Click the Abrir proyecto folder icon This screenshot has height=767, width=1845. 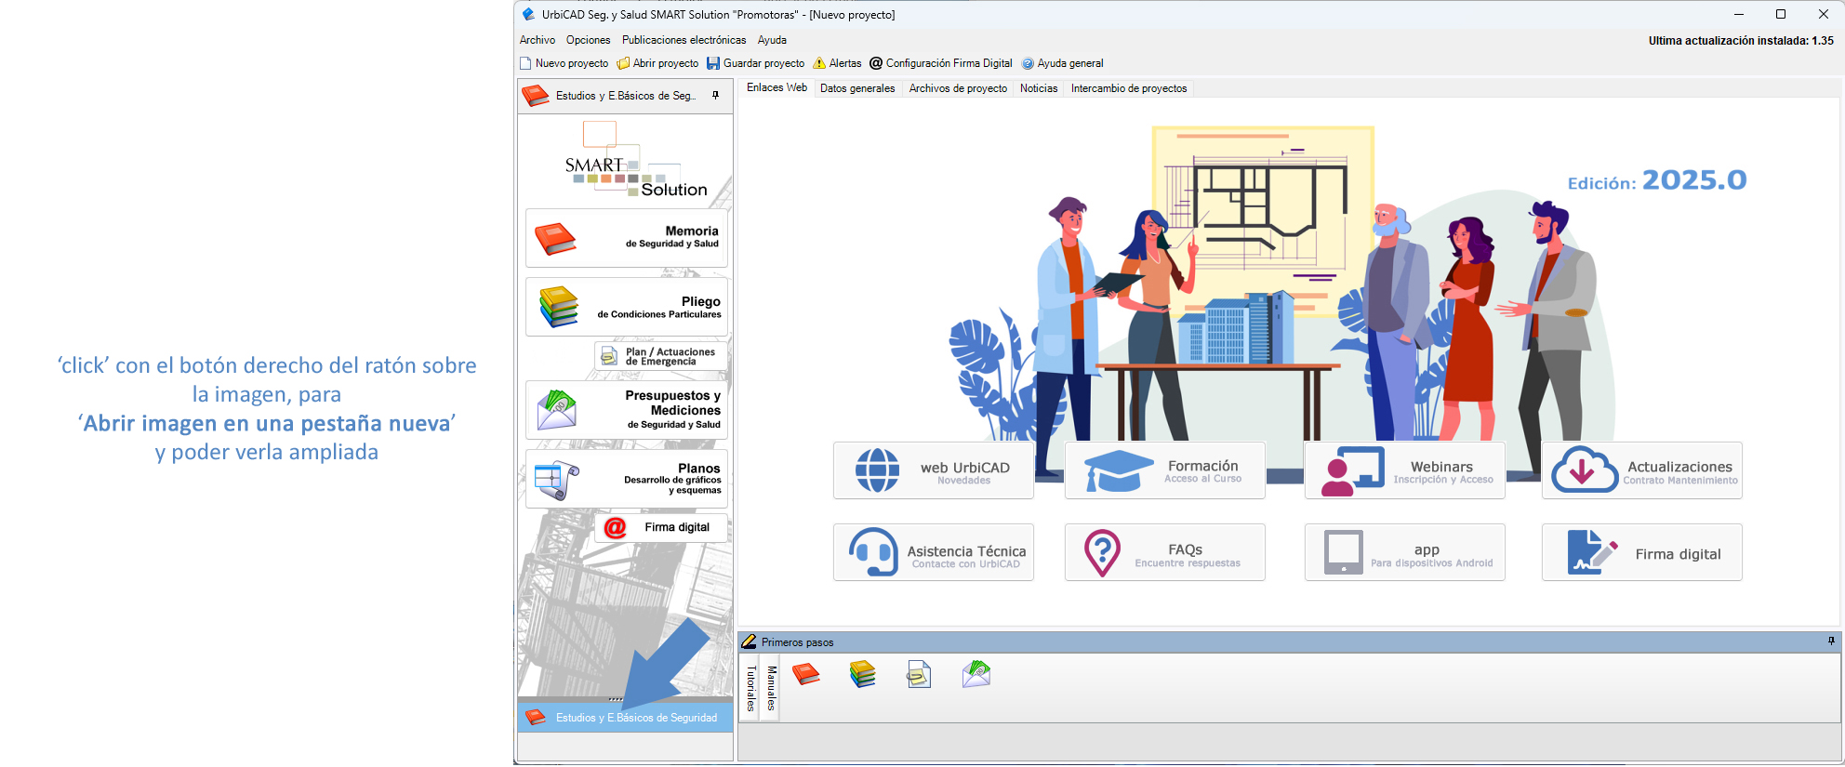(x=623, y=63)
